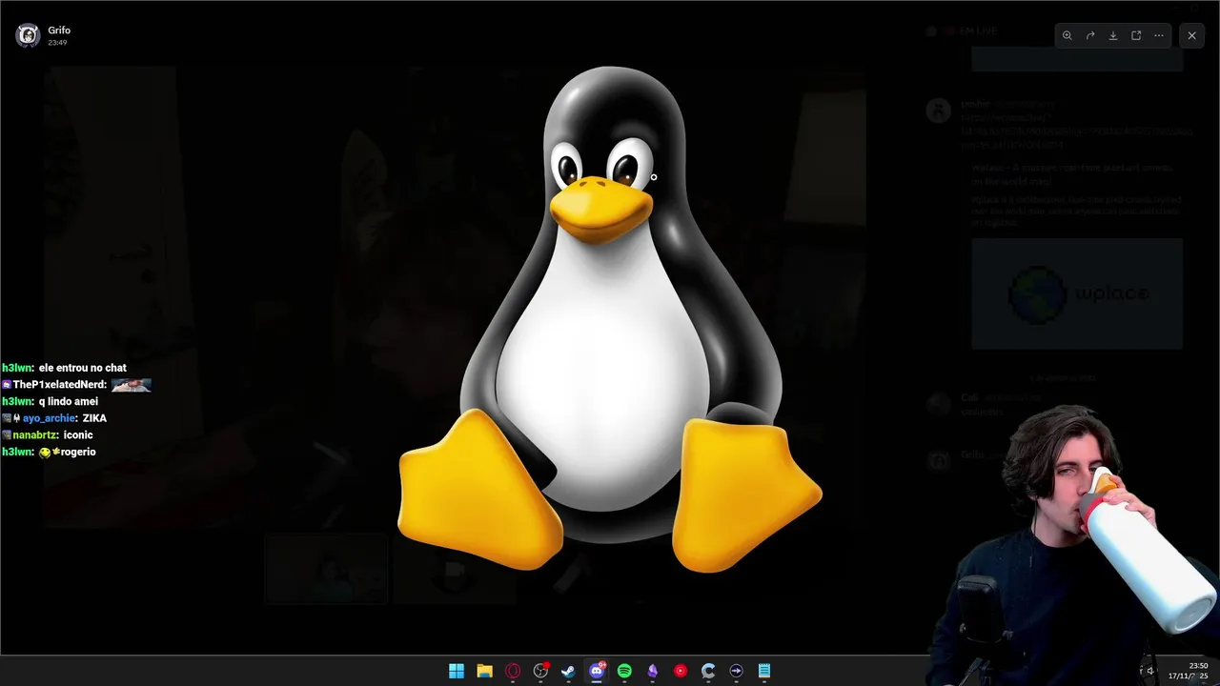Open the red circle music app in taskbar

pos(680,671)
